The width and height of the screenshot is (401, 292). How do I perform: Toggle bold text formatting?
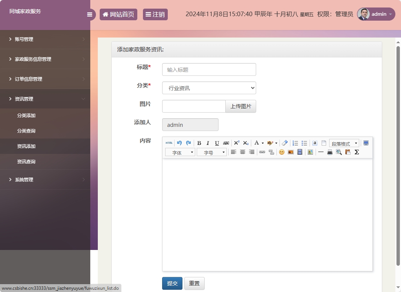click(199, 143)
